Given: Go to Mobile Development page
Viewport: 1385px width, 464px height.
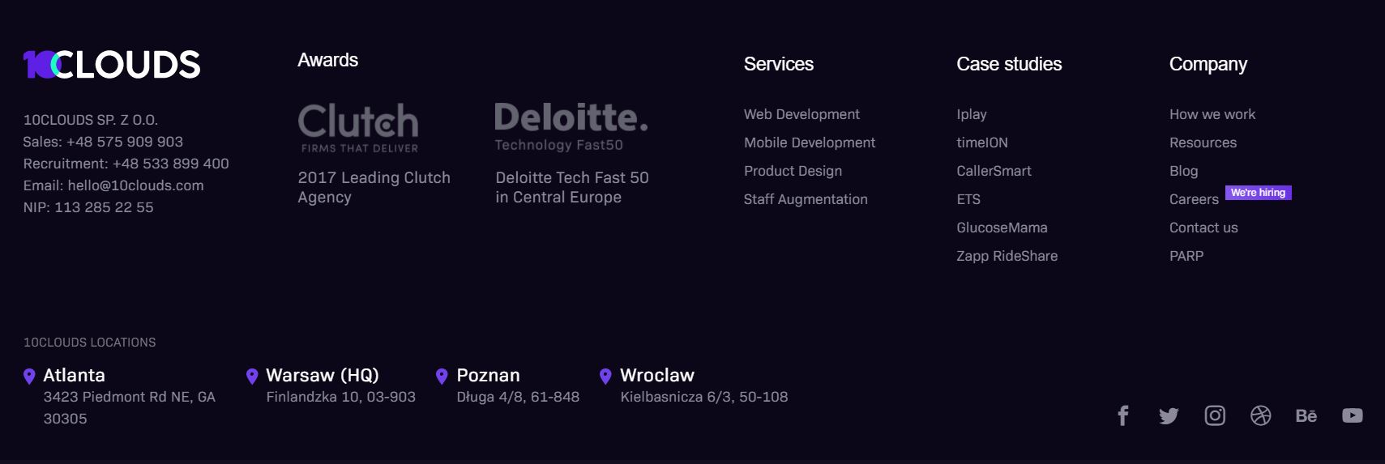Looking at the screenshot, I should tap(810, 143).
